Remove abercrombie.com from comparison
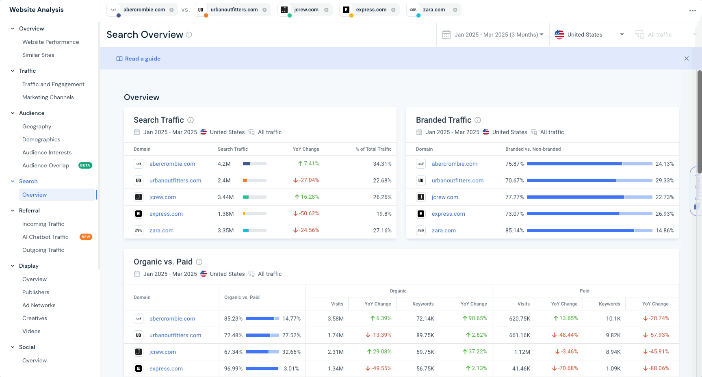This screenshot has height=377, width=702. (x=171, y=10)
